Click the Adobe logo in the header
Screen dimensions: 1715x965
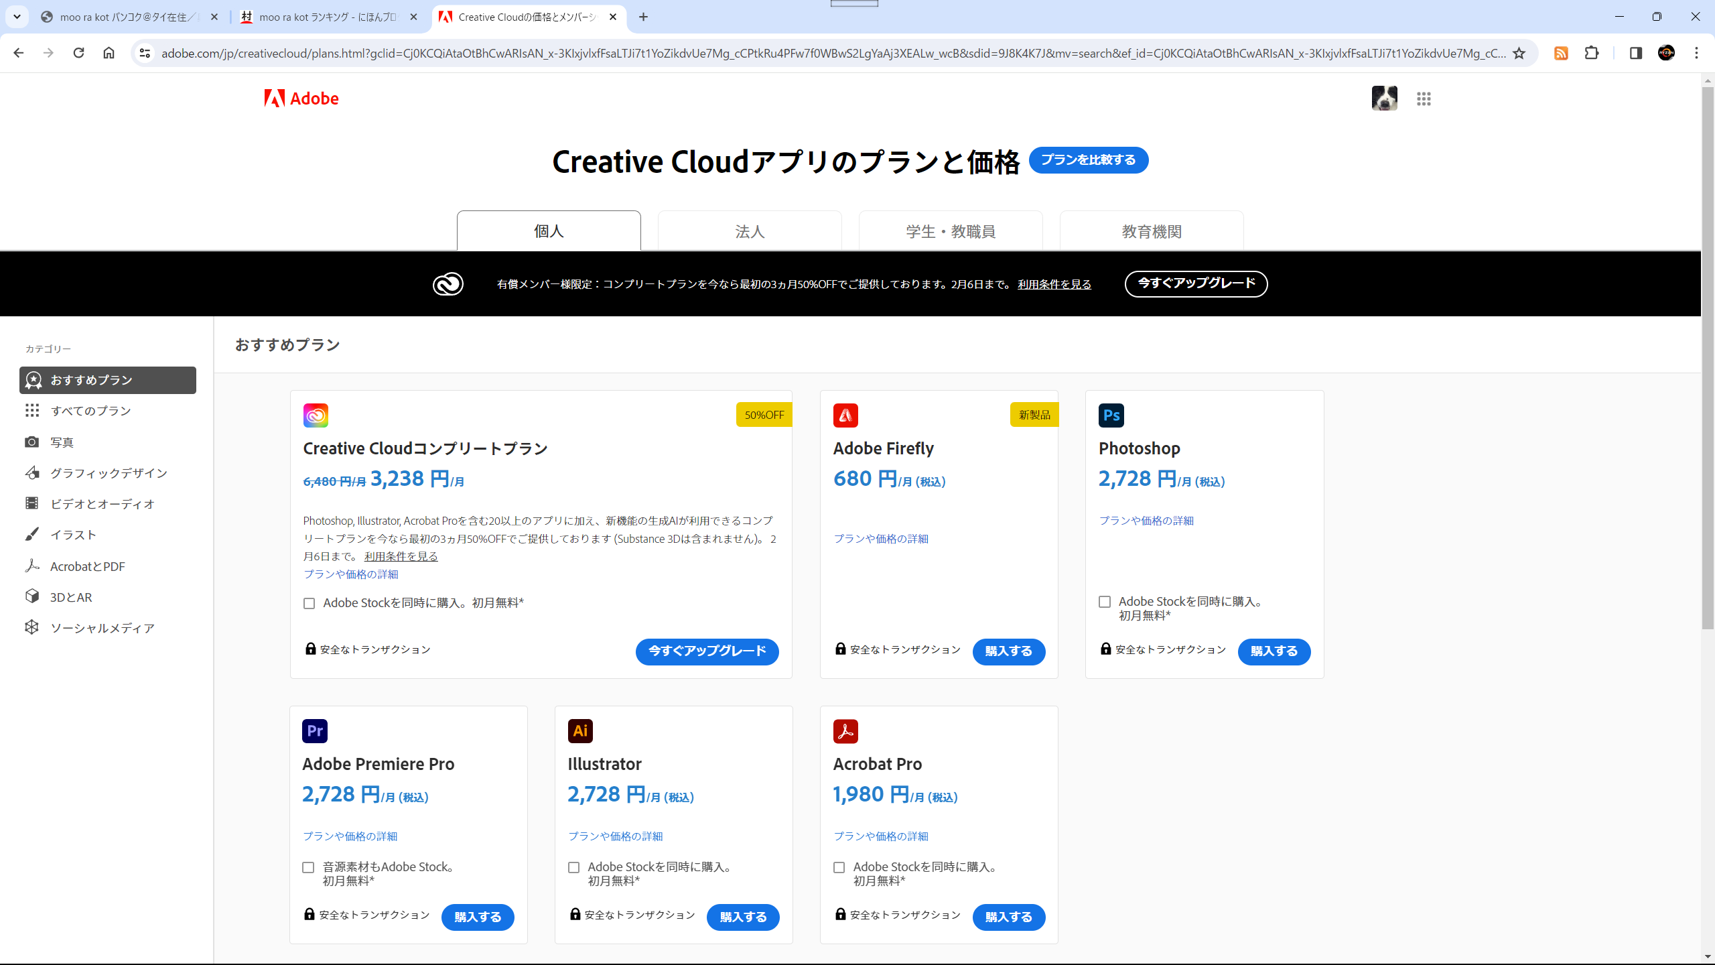[301, 99]
